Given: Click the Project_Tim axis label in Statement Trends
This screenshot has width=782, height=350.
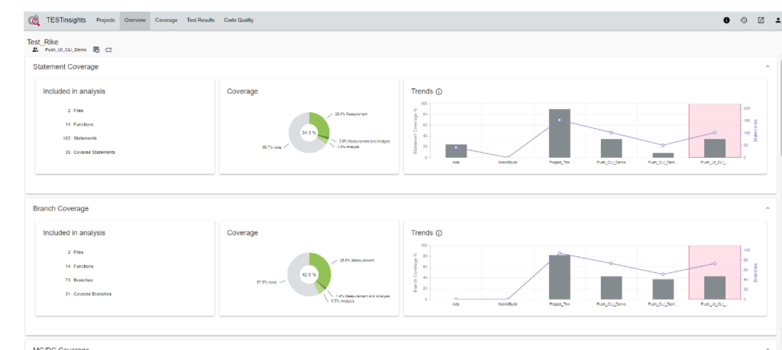Looking at the screenshot, I should (559, 162).
